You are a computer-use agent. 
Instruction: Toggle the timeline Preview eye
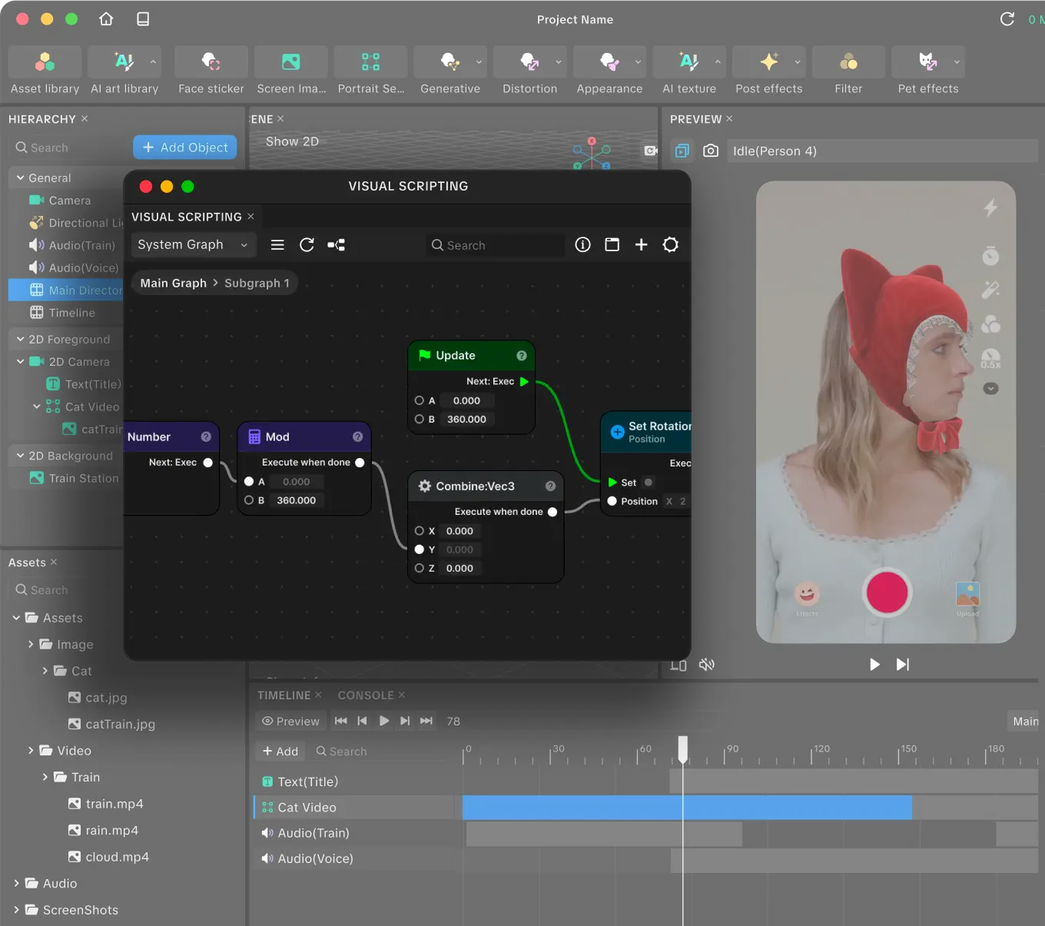pos(267,722)
